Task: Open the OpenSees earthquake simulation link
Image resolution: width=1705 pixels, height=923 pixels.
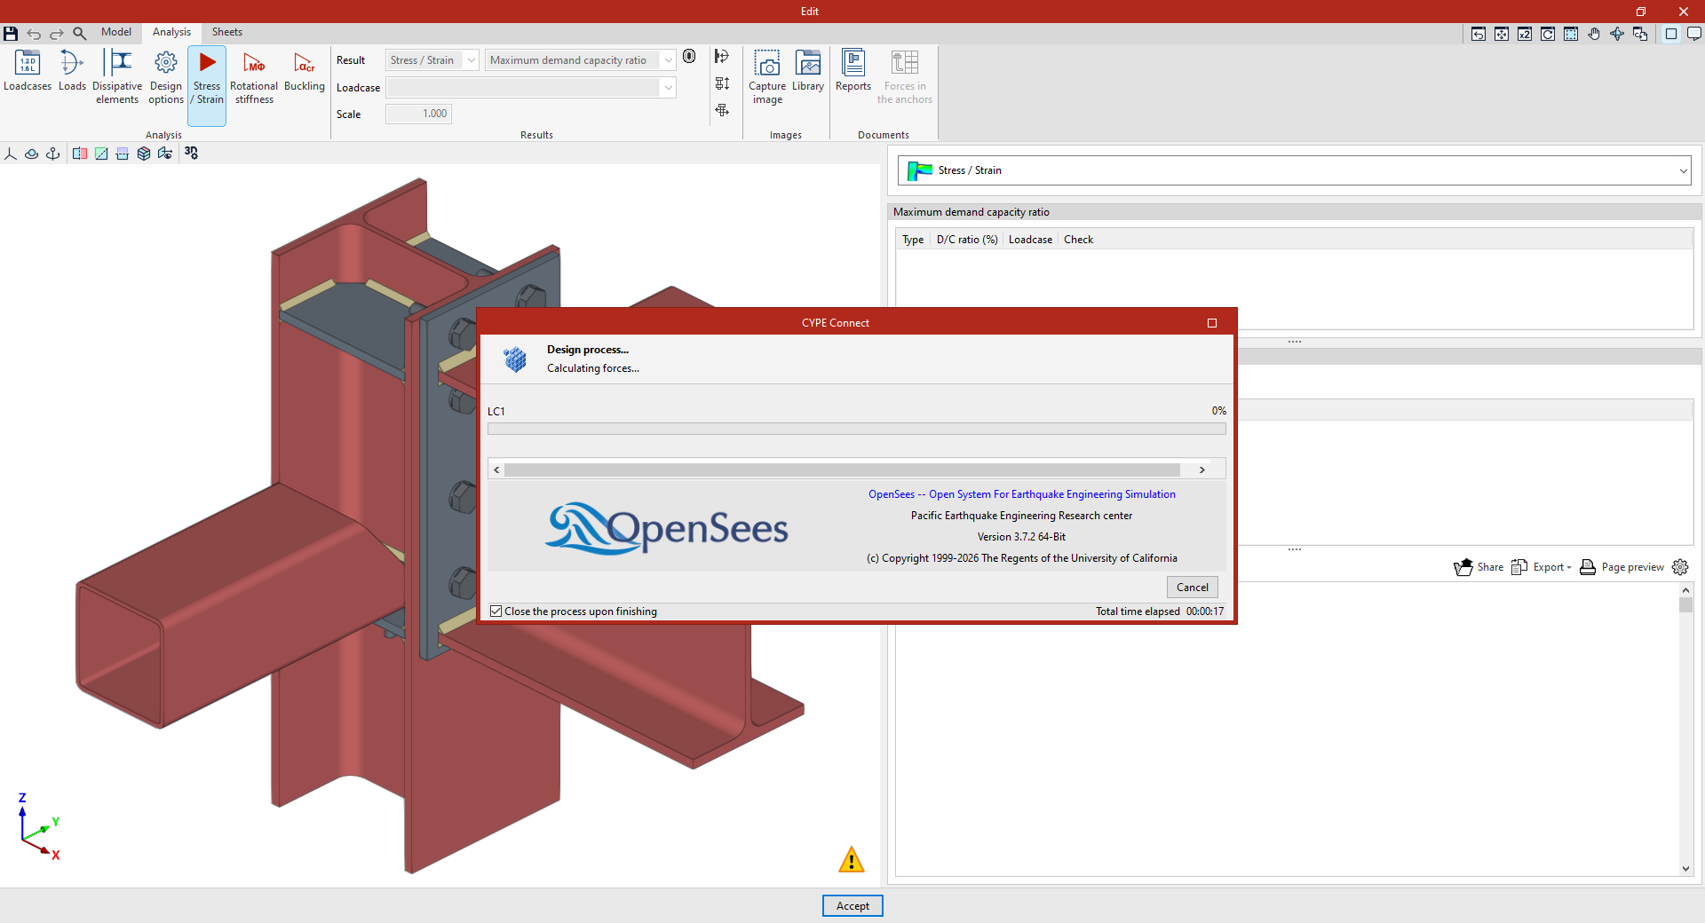Action: [1022, 494]
